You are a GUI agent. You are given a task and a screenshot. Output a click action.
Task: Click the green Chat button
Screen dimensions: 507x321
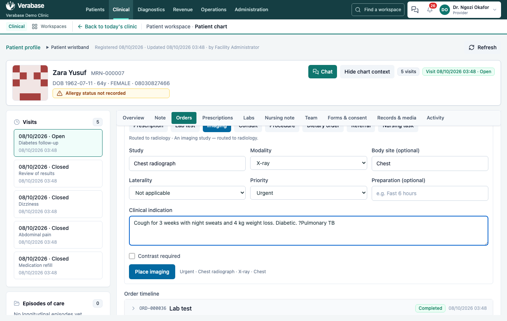click(322, 72)
